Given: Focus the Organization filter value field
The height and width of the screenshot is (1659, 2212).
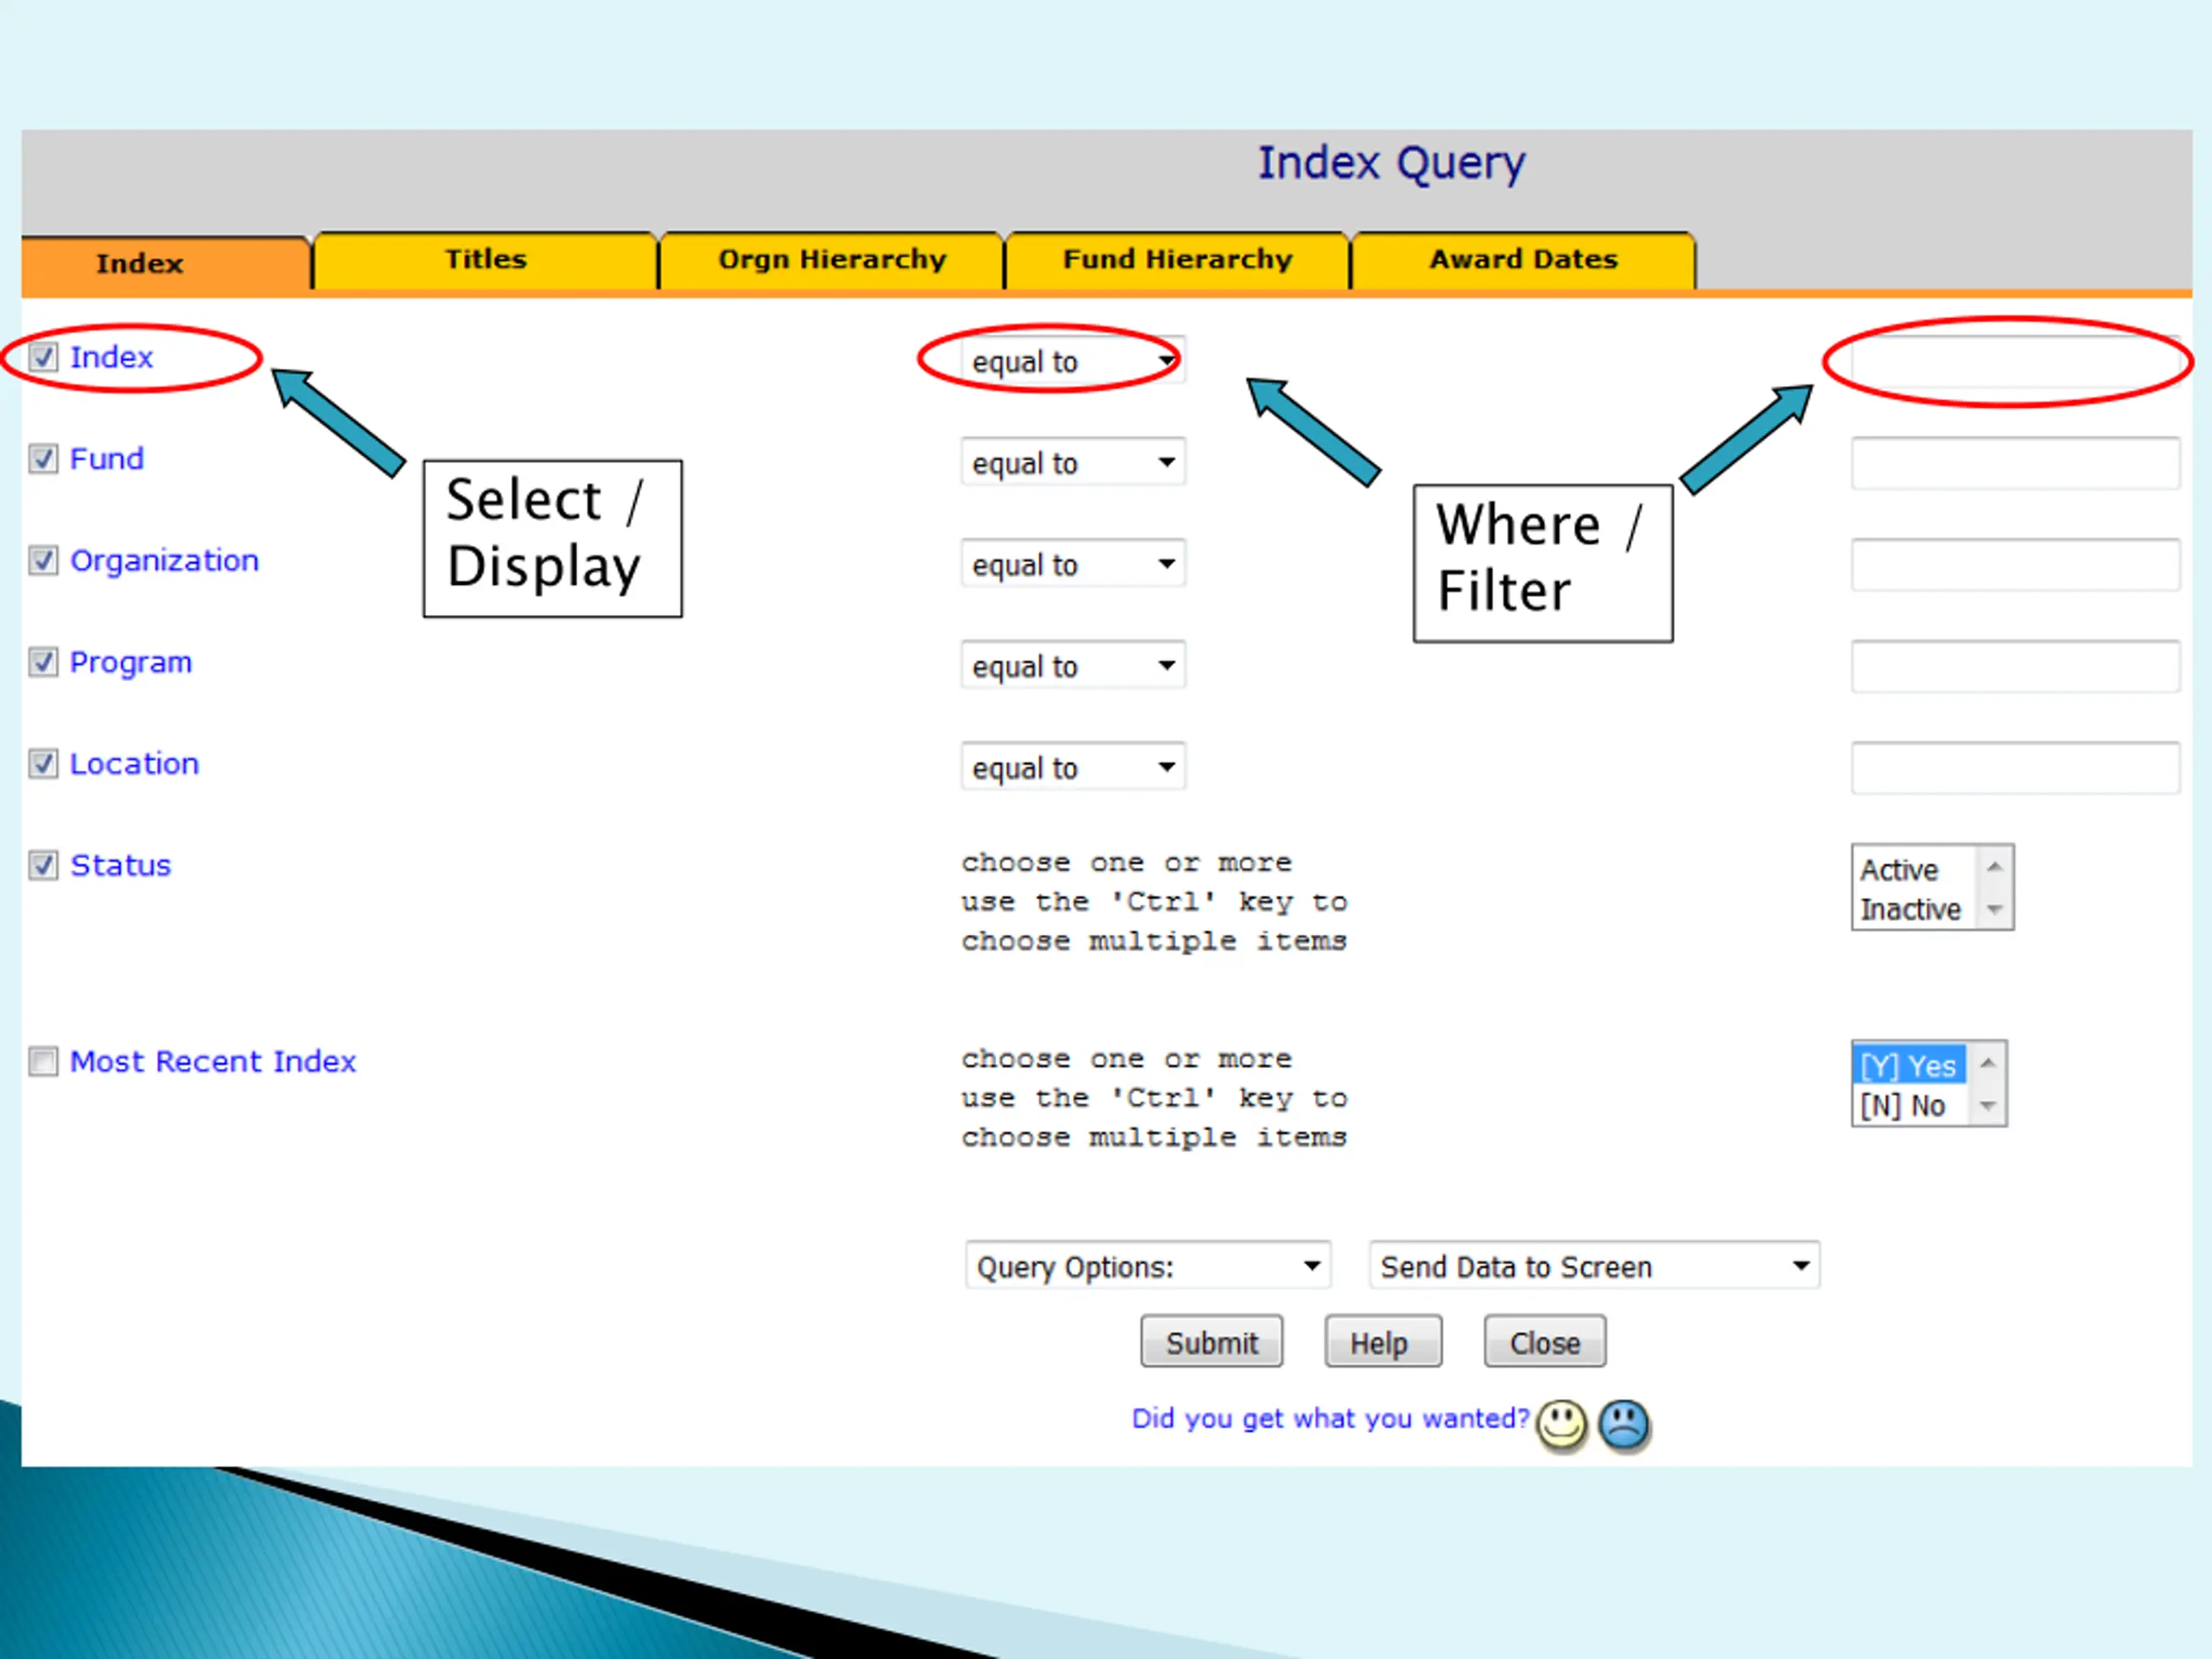Looking at the screenshot, I should (2014, 564).
